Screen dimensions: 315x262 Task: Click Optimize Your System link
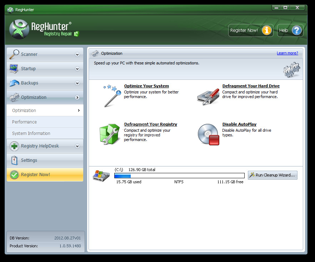coord(146,86)
